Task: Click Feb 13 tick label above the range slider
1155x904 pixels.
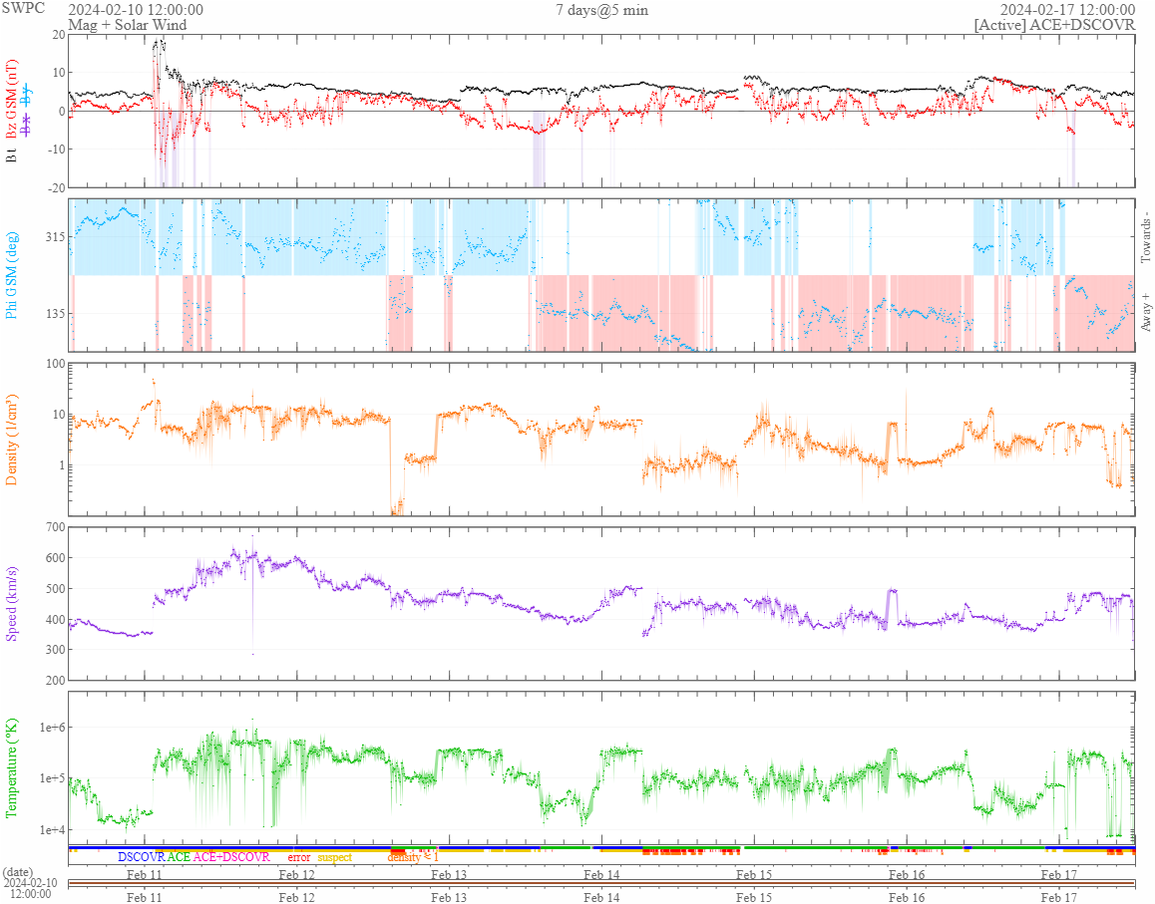Action: coord(449,874)
